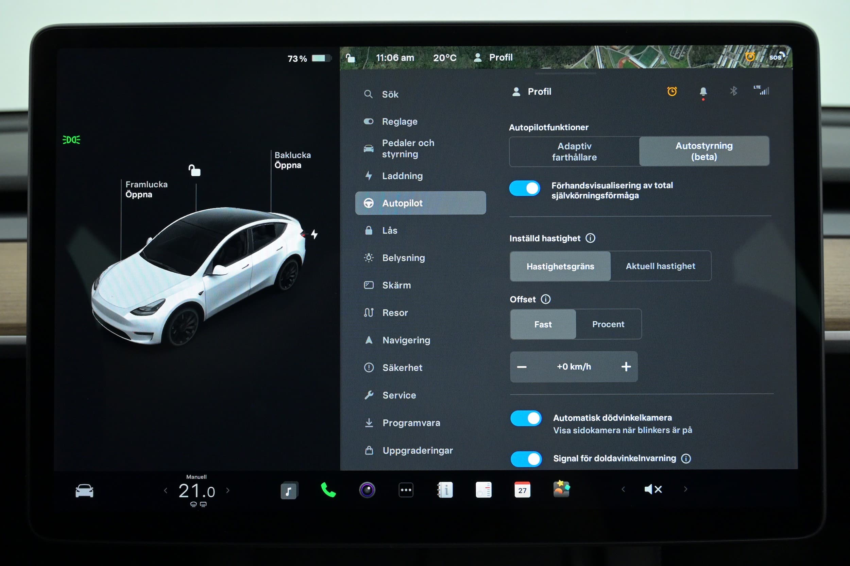Open Framlucka Öppna front trunk

147,190
